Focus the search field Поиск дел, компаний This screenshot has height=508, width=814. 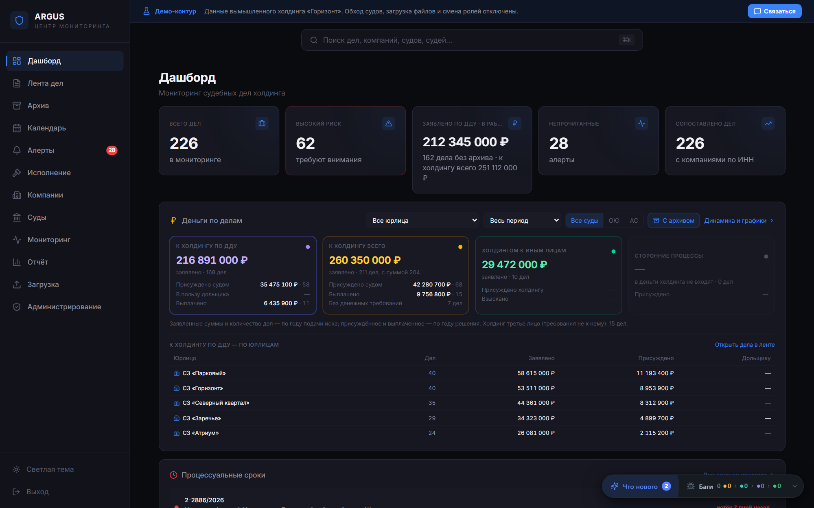[x=472, y=40]
